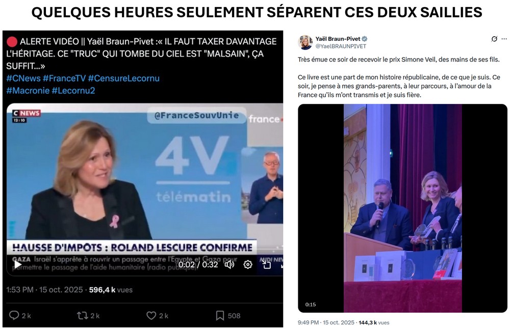Open Yaël Braun-Pivet profile avatar
The height and width of the screenshot is (329, 510).
[305, 43]
